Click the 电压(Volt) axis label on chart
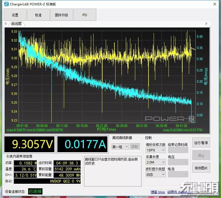 click(8, 77)
